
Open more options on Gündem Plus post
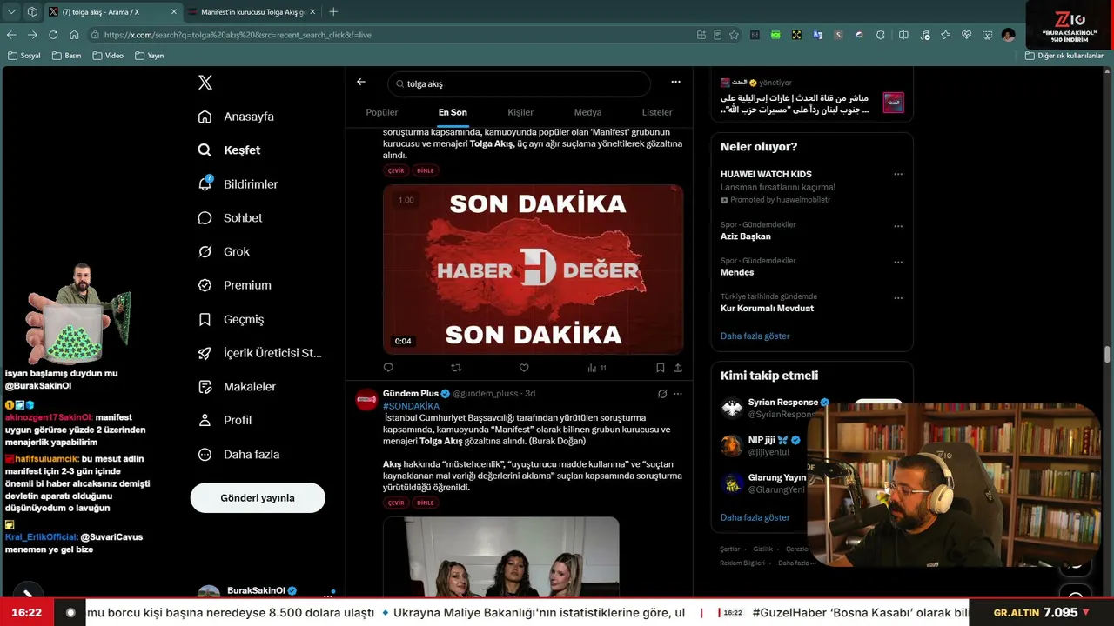pos(678,394)
